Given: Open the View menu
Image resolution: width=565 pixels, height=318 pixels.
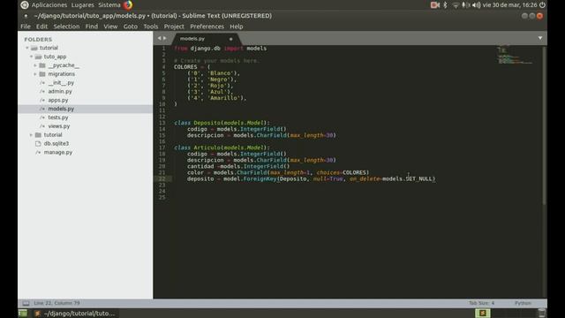Looking at the screenshot, I should click(x=110, y=26).
